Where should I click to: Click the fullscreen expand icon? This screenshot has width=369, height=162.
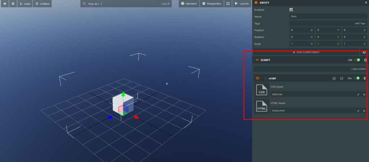coord(228,4)
